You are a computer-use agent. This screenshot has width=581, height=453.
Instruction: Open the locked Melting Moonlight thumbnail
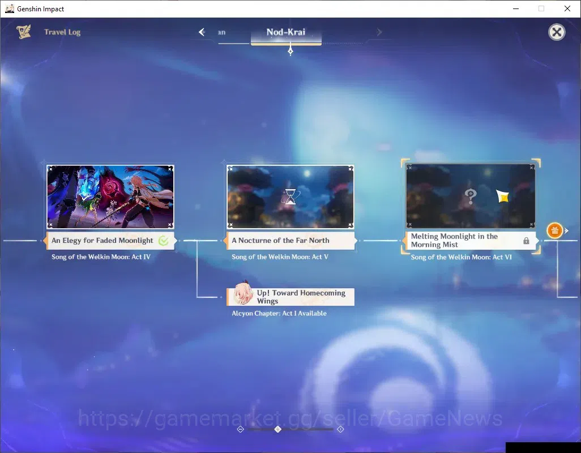click(471, 195)
